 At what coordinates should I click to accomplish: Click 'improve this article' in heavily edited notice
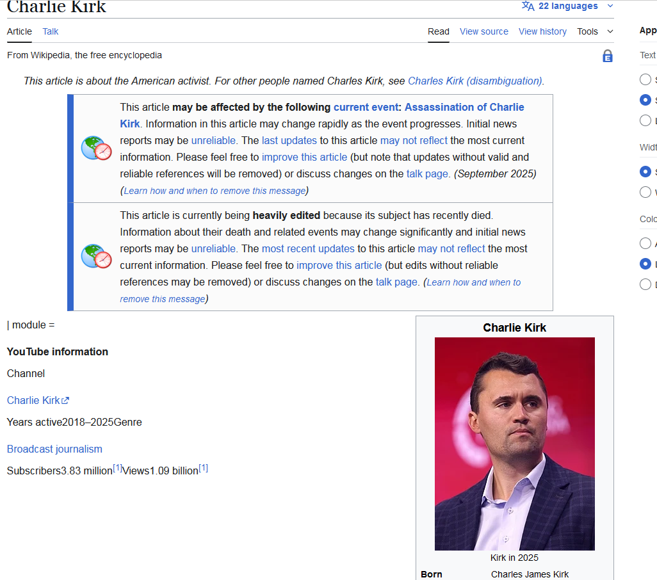(339, 266)
